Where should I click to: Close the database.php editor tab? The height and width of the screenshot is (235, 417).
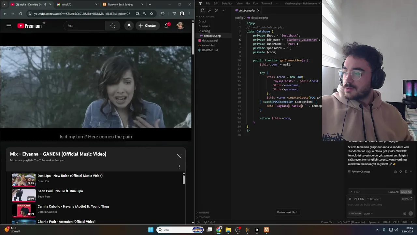click(x=258, y=10)
